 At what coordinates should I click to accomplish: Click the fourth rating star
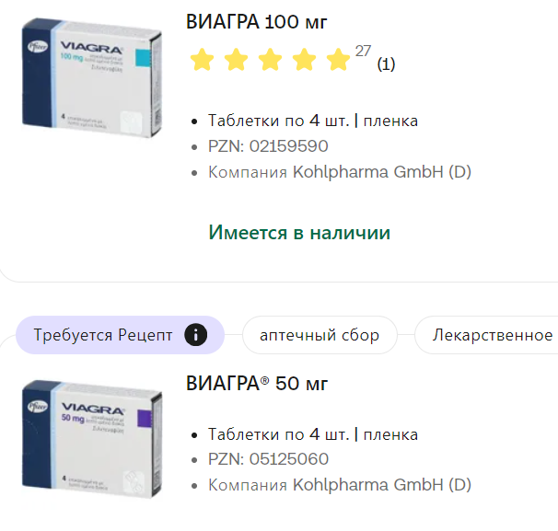click(304, 62)
